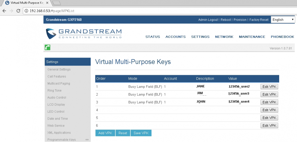Open the MAINTENANCE menu
This screenshot has height=142, width=297.
pyautogui.click(x=252, y=37)
